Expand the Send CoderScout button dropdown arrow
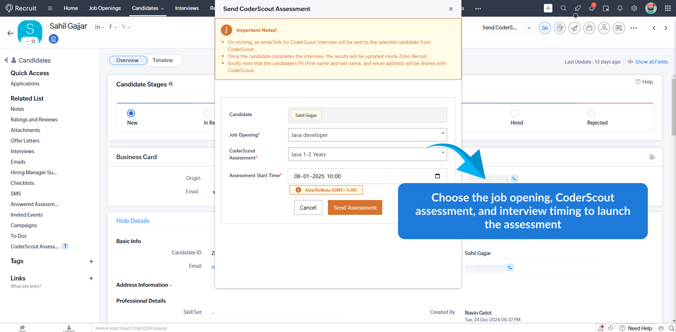The height and width of the screenshot is (332, 676). (529, 28)
